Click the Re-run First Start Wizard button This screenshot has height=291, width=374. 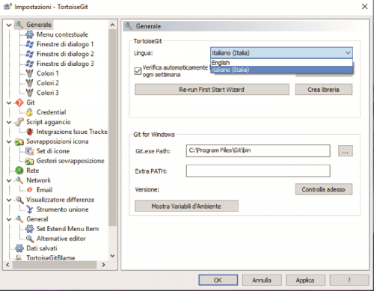pyautogui.click(x=212, y=90)
